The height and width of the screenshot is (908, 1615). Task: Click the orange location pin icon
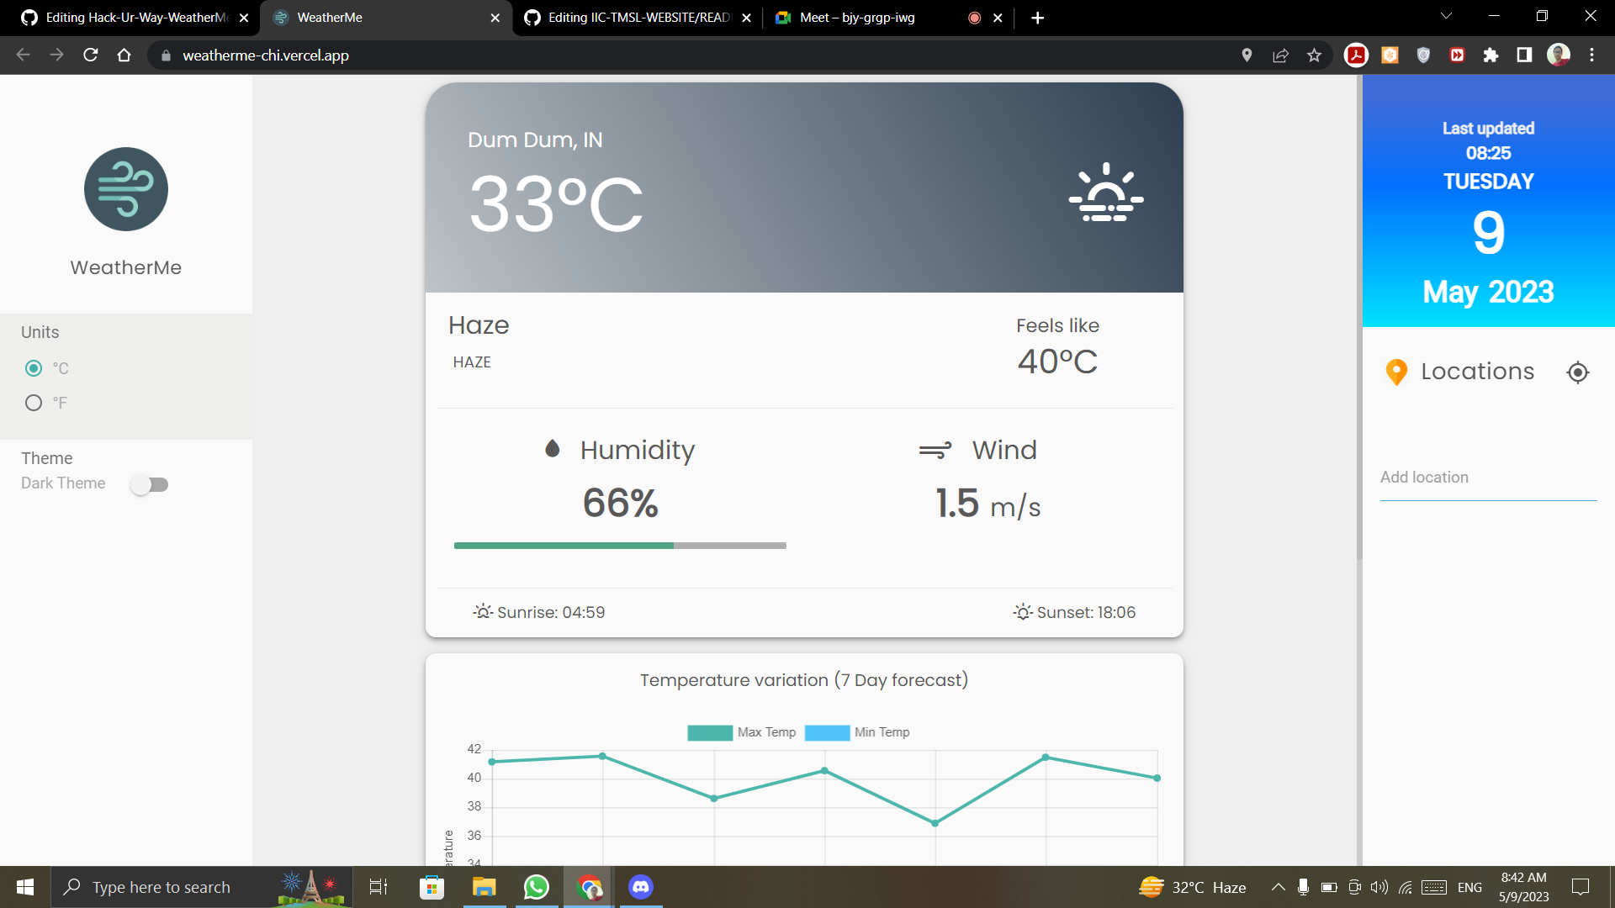tap(1395, 372)
